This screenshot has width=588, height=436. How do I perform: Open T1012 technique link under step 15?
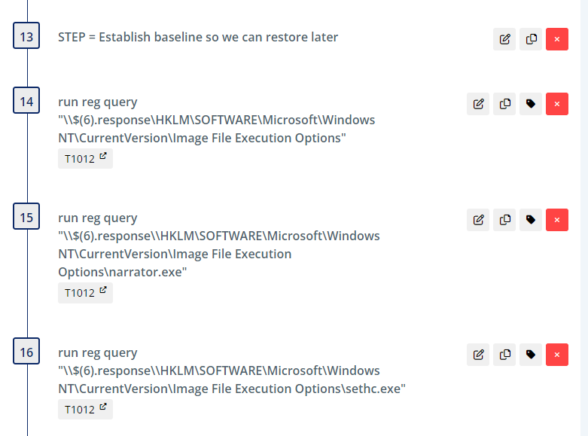(x=85, y=293)
